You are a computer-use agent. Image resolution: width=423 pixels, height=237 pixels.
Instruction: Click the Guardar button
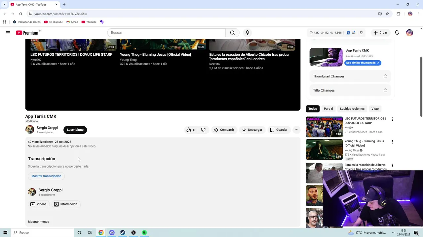279,130
